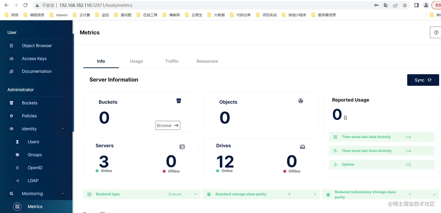Click Browse button in Buckets card

[x=168, y=125]
